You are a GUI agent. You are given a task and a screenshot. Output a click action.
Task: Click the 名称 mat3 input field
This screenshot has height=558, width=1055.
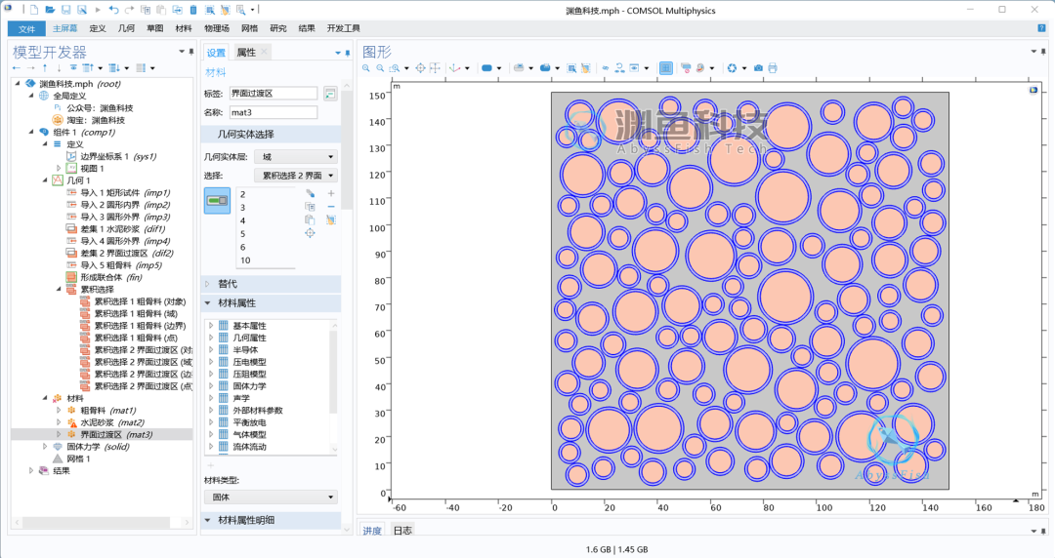point(274,112)
